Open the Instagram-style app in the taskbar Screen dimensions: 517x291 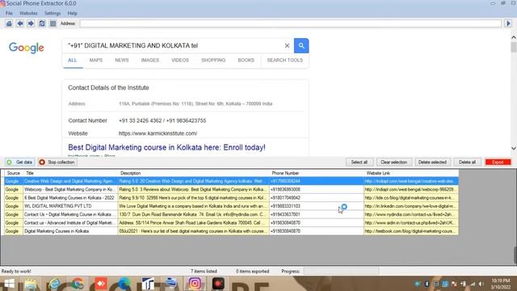pyautogui.click(x=195, y=284)
